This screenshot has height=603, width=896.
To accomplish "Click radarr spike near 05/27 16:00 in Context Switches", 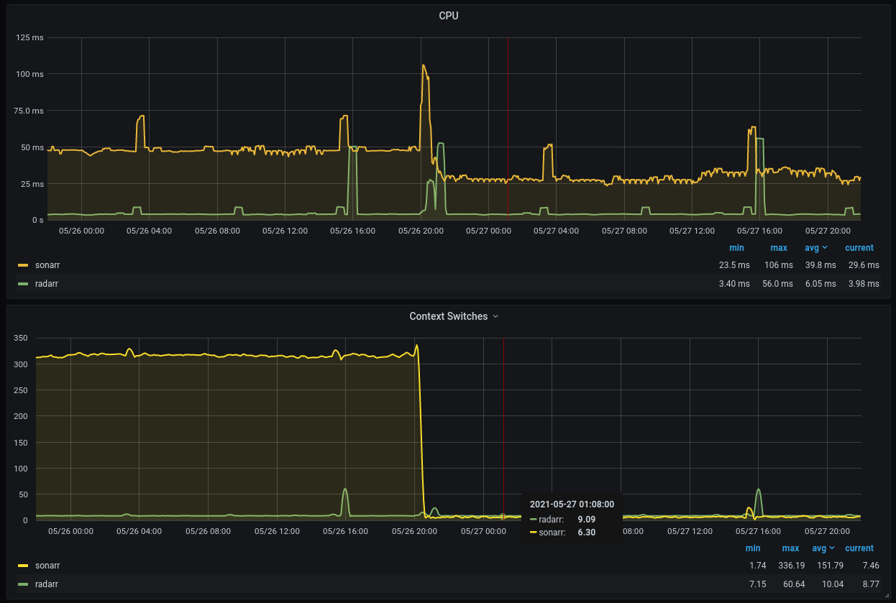I will [758, 491].
